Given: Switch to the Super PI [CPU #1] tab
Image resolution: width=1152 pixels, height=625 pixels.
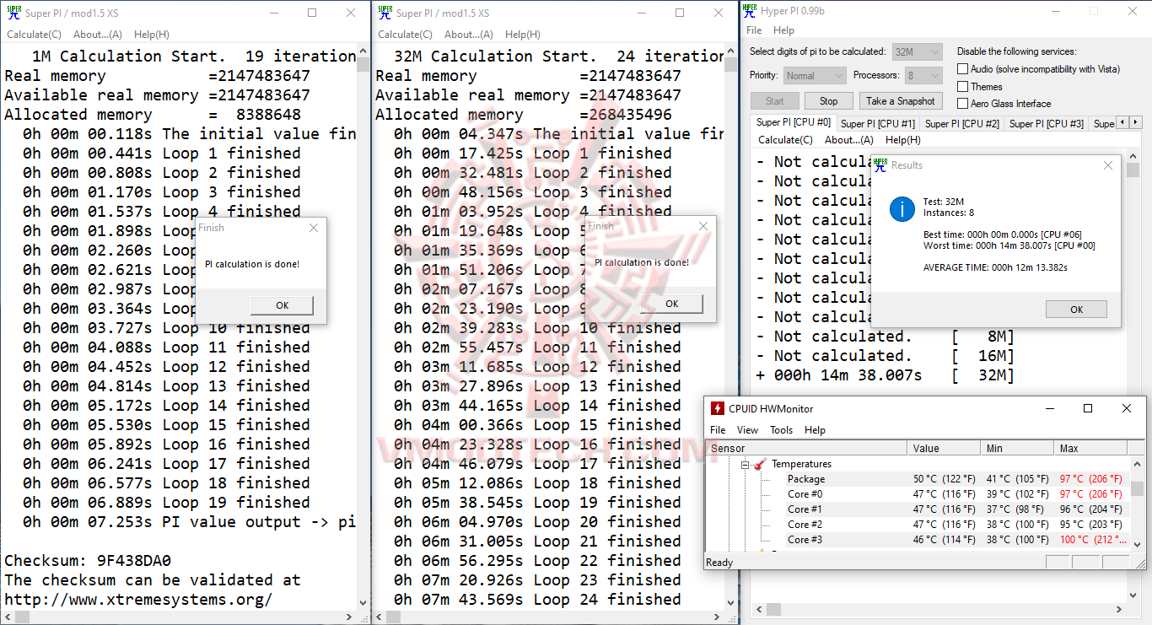Looking at the screenshot, I should 878,124.
